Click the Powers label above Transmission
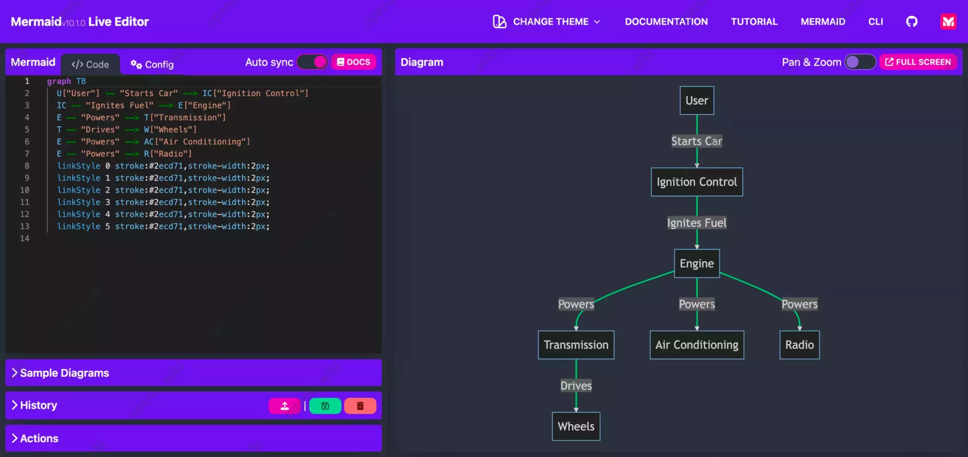968x457 pixels. 576,304
